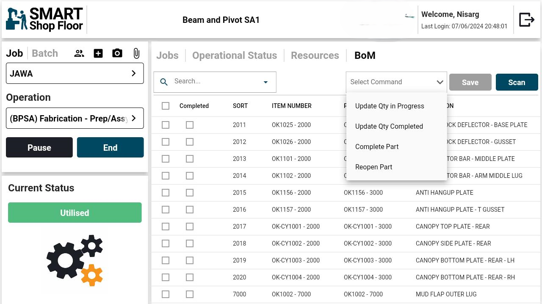Check Completed box for item OK1025 - 2000
This screenshot has width=542, height=304.
click(190, 125)
